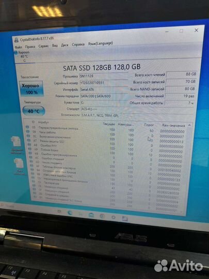Click the CrystalDiskInfo title bar app icon
Viewport: 209px width, 279px height.
pyautogui.click(x=17, y=40)
